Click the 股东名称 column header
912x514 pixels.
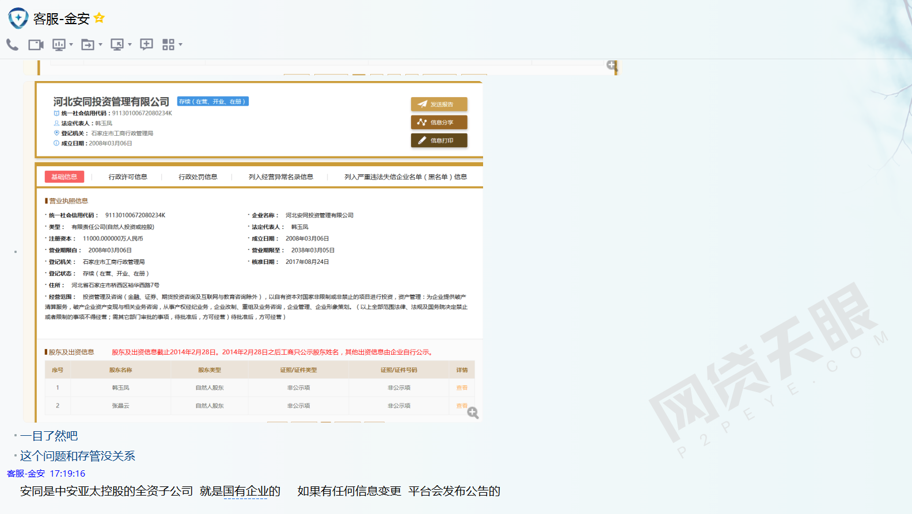[121, 370]
